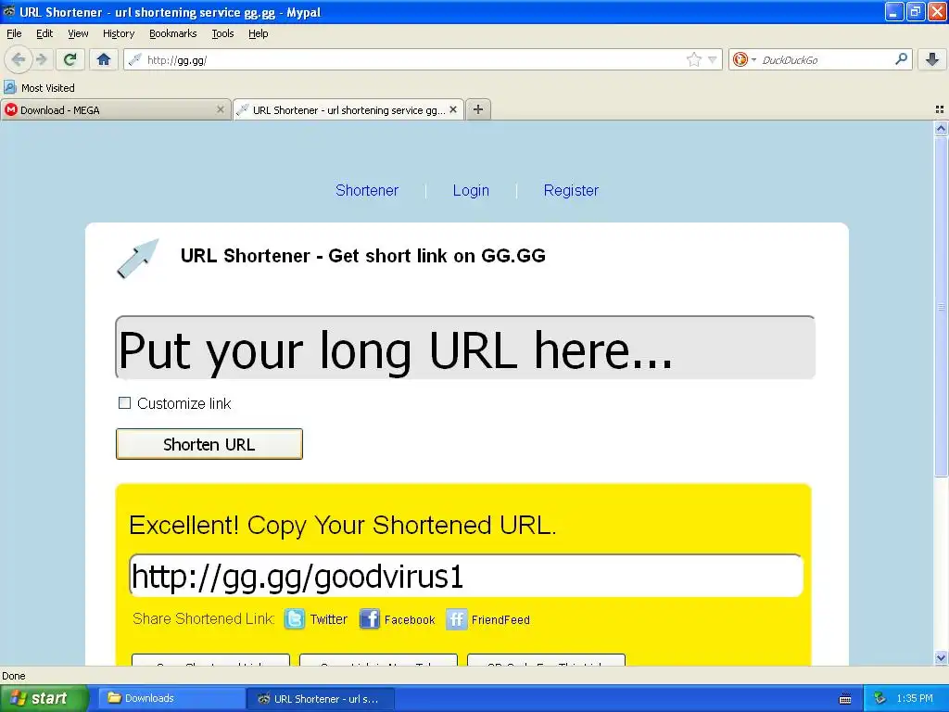Open the Home page icon
Screen dimensions: 949x712
pos(104,59)
